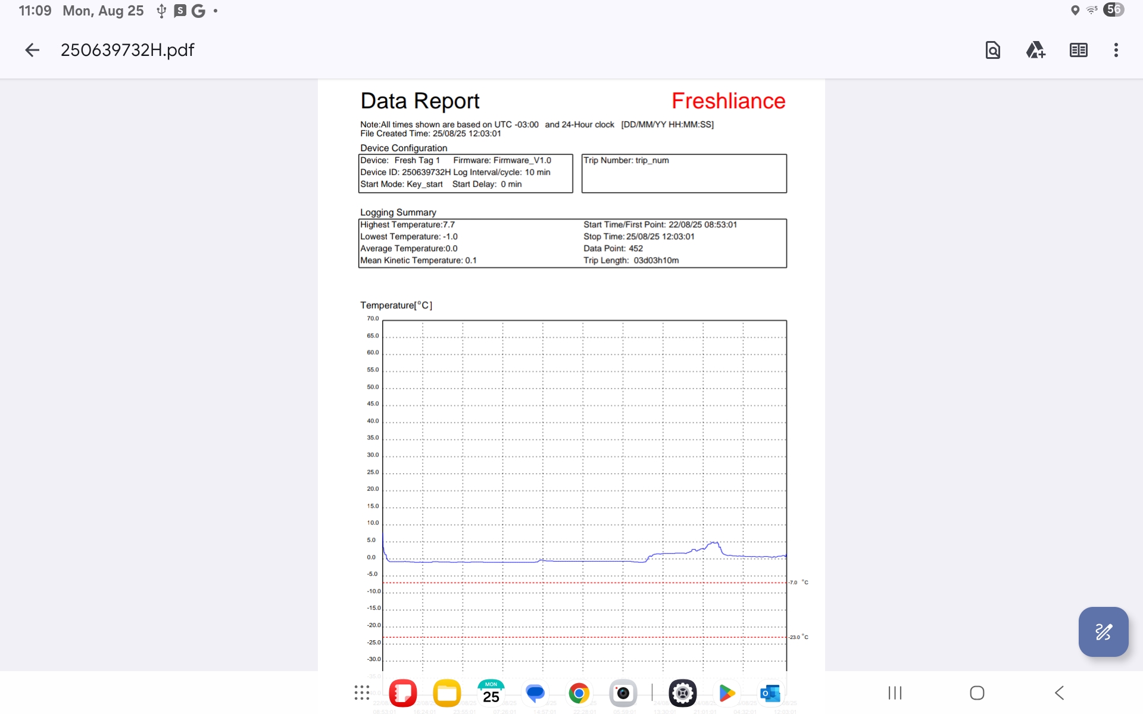Tap the floating annotate pencil button
The width and height of the screenshot is (1143, 714).
[1103, 631]
